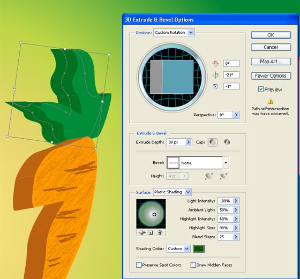300x279 pixels.
Task: Enable Draw Hidden Faces checkbox
Action: point(193,265)
